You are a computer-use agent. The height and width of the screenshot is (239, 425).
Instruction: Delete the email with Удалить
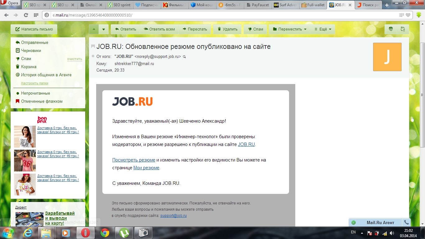pyautogui.click(x=227, y=29)
